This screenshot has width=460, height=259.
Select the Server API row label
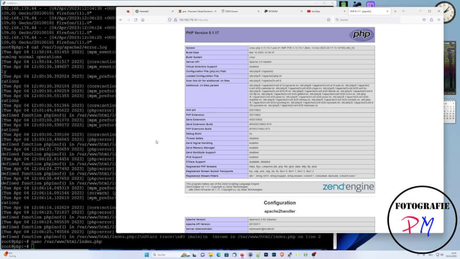[192, 62]
